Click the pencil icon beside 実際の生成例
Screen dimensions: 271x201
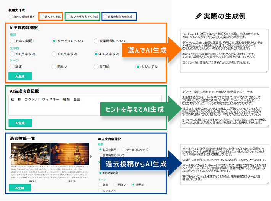198,16
